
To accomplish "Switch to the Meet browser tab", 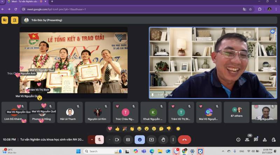I will point(24,2).
